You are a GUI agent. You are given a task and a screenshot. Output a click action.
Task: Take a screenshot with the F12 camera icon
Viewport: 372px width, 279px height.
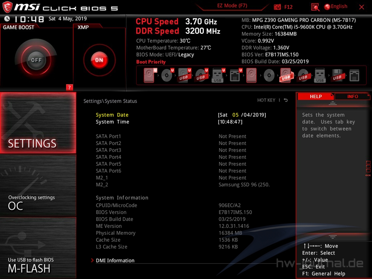click(277, 7)
